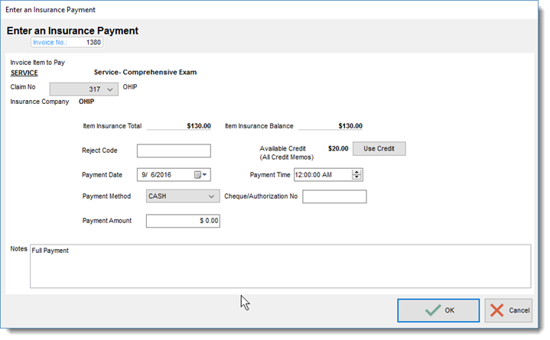Open the Payment Date calendar icon

coord(200,174)
